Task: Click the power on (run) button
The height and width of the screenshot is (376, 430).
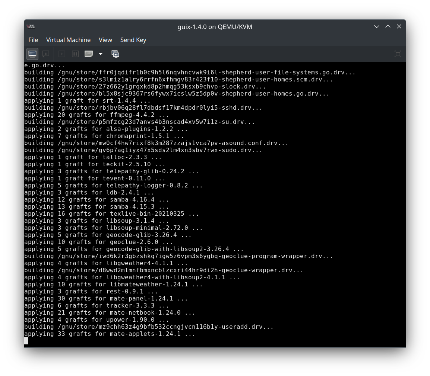Action: tap(62, 54)
